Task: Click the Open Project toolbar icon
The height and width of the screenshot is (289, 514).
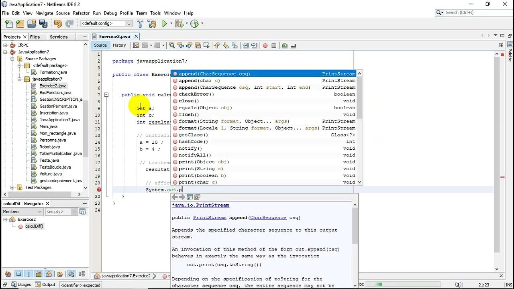Action: (31, 24)
